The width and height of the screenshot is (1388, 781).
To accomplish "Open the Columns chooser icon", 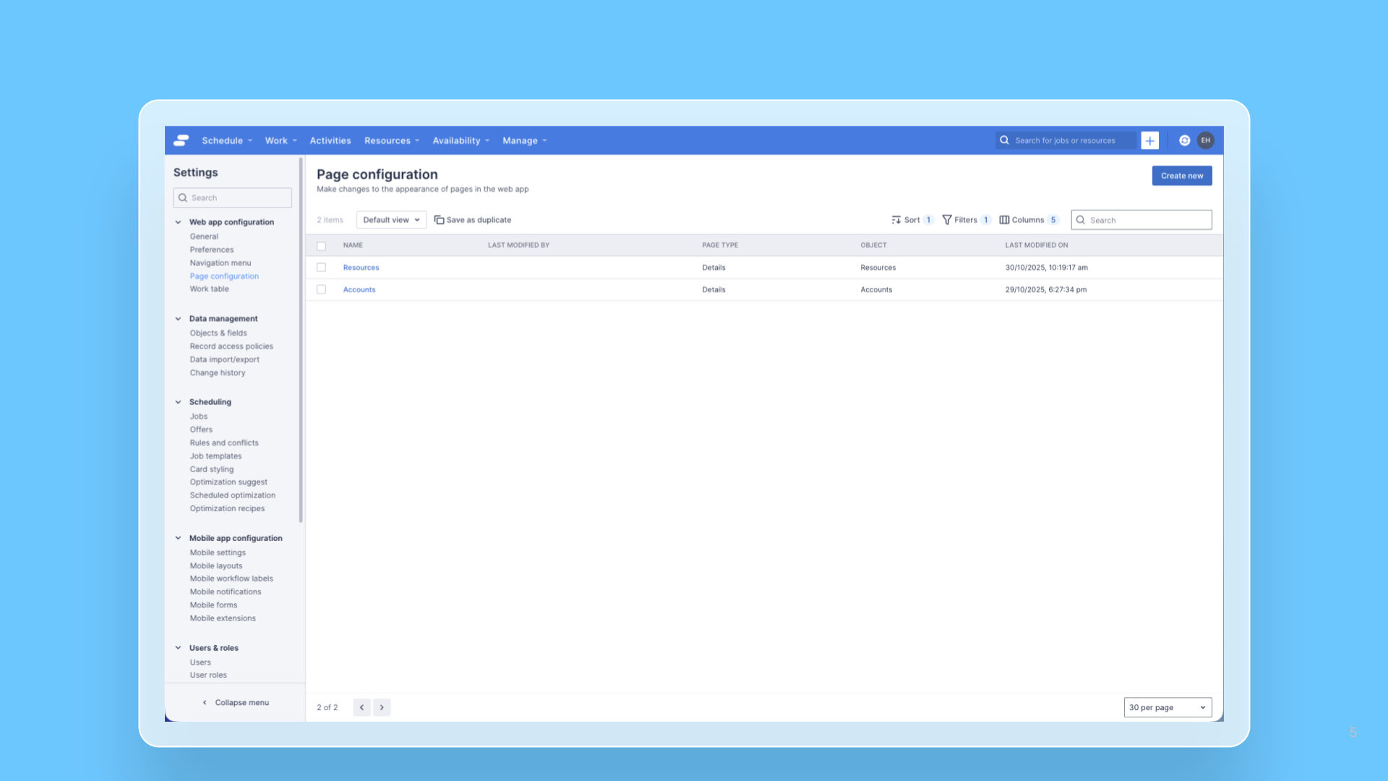I will [1004, 220].
